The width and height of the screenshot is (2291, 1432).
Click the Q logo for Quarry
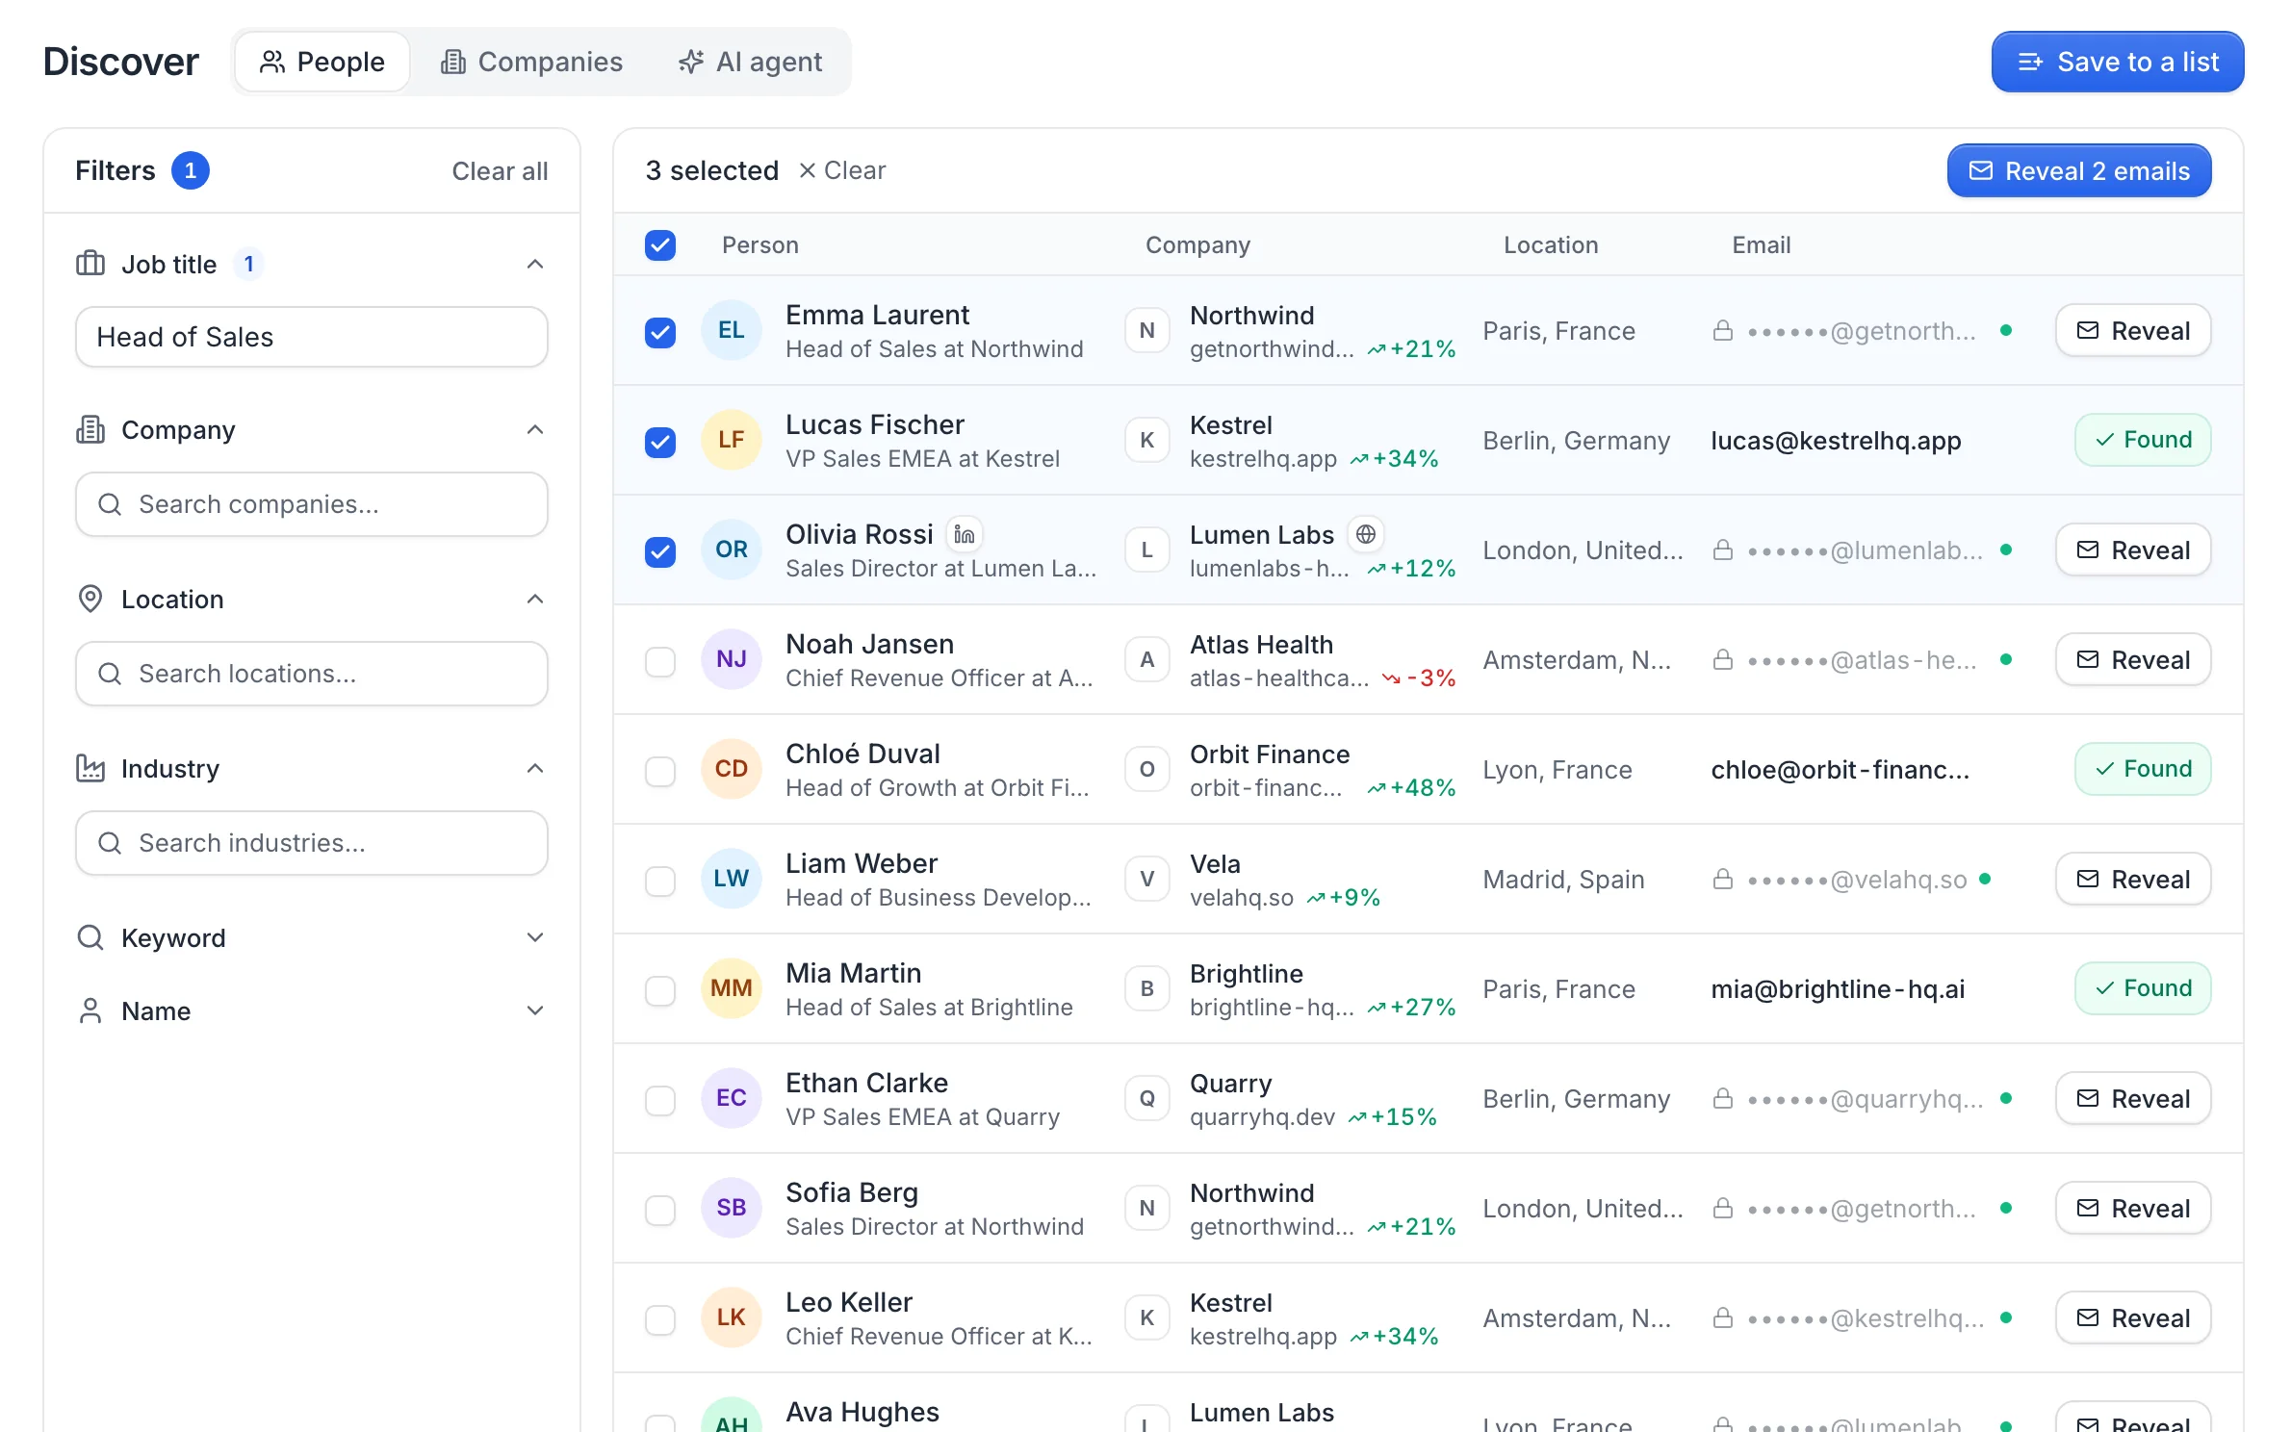click(x=1147, y=1098)
